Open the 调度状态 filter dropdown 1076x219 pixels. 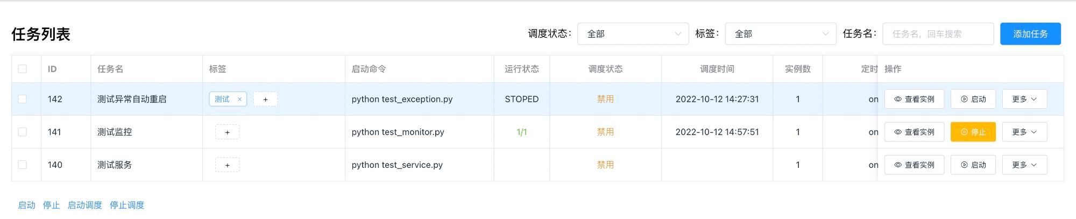coord(633,33)
